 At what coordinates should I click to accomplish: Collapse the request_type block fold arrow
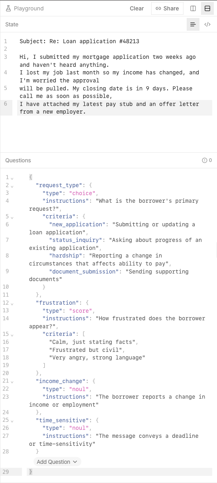(12, 186)
